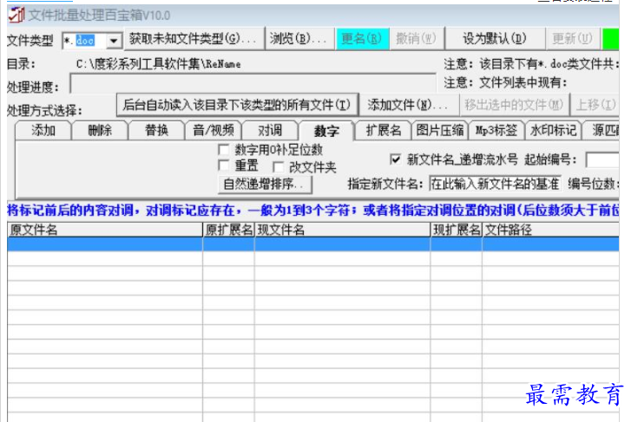Click the 原扩展名 column header
The width and height of the screenshot is (631, 422).
tap(228, 230)
